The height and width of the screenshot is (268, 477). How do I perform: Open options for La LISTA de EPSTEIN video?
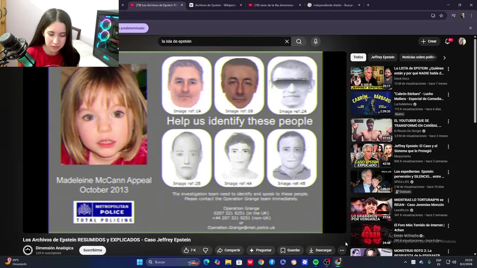[448, 69]
